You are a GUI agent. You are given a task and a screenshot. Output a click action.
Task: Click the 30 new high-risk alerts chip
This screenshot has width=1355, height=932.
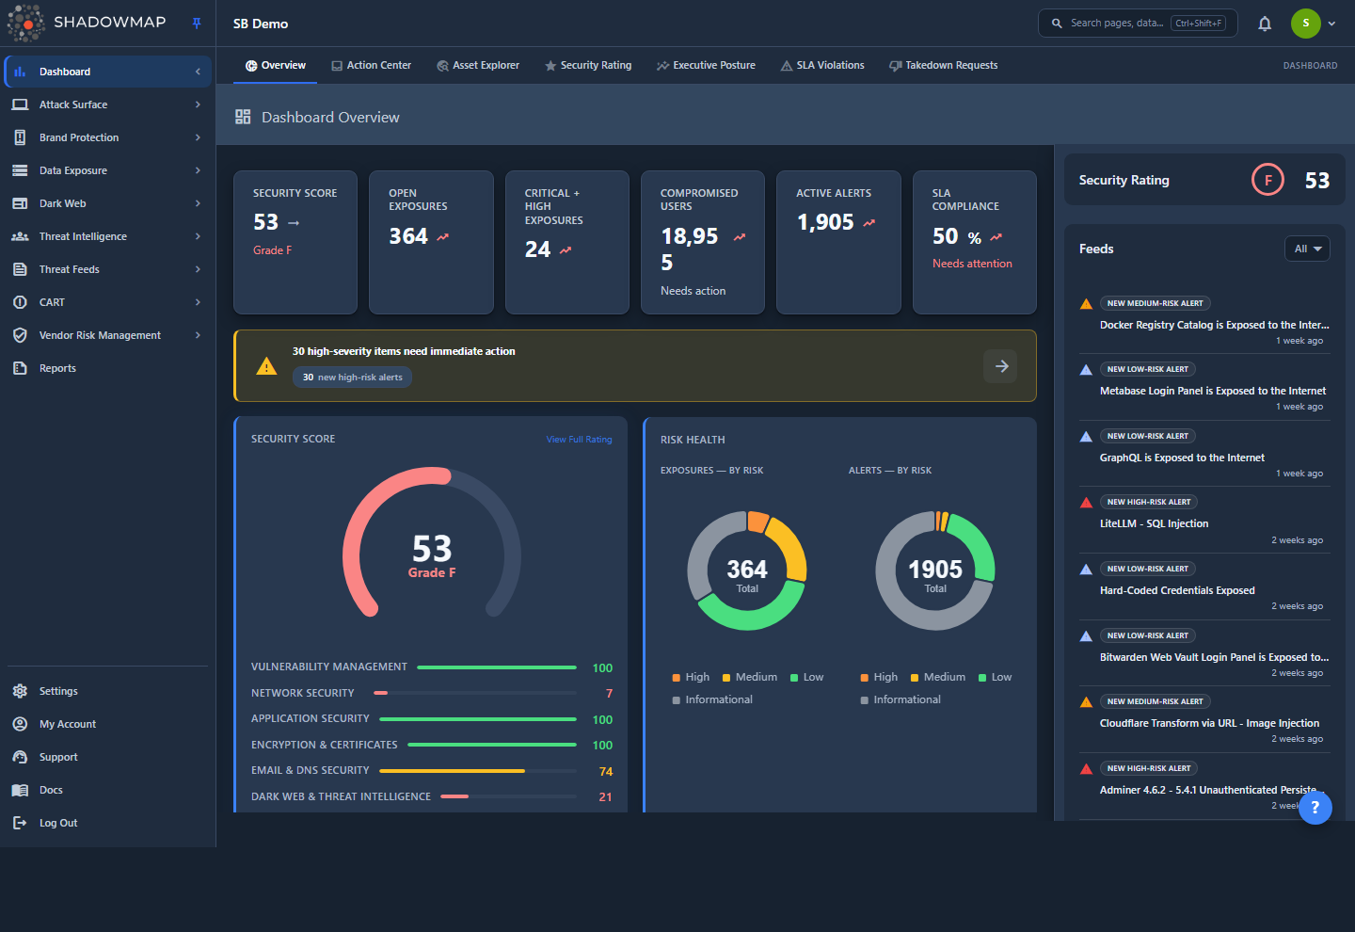(352, 378)
